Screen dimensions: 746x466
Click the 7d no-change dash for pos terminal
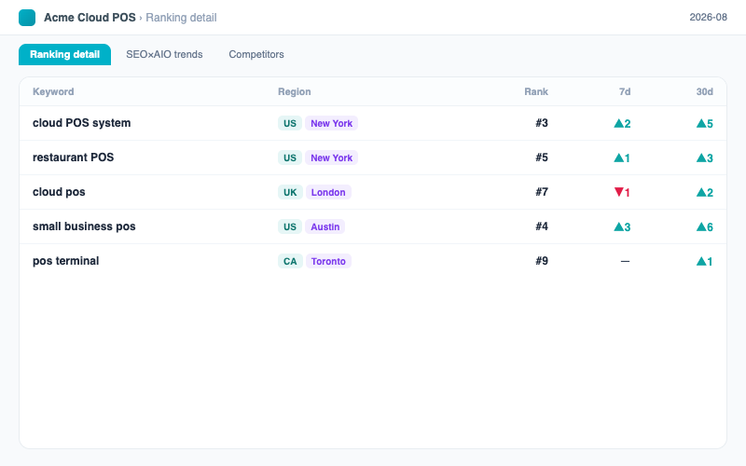625,261
